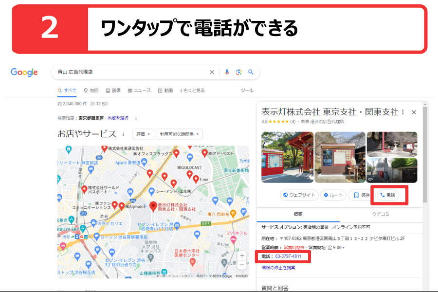Click the business panel vertical scrollbar
Viewport: 438px width, 292px height.
point(425,154)
